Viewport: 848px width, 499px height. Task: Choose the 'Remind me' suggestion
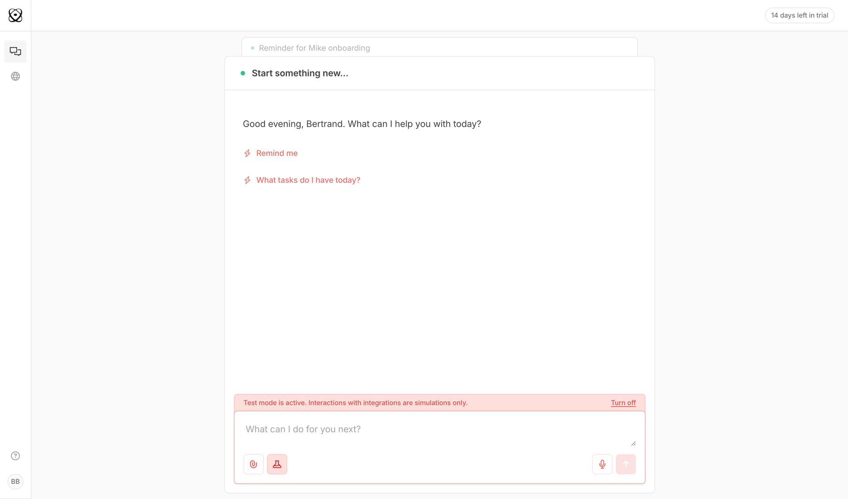point(277,153)
